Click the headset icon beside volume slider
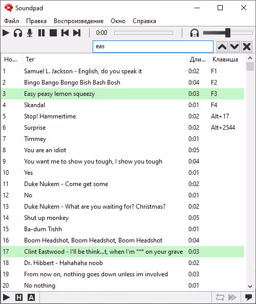 [x=195, y=33]
